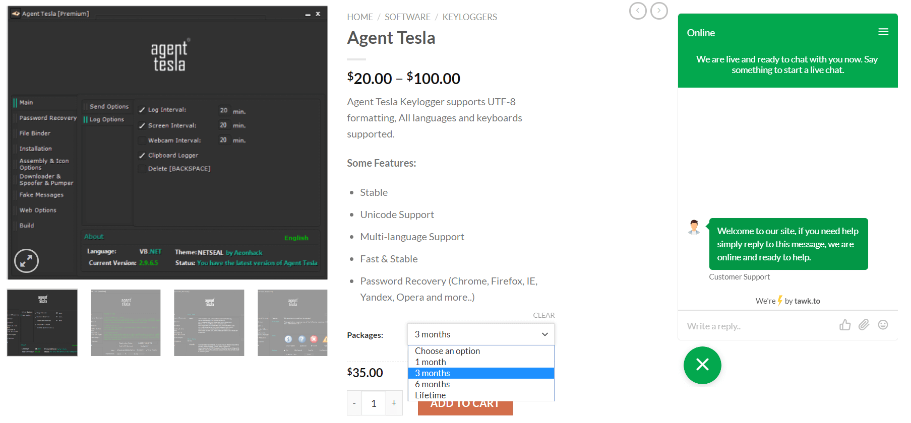Click the 'Multi-language Support' feature item
This screenshot has height=423, width=911.
412,237
